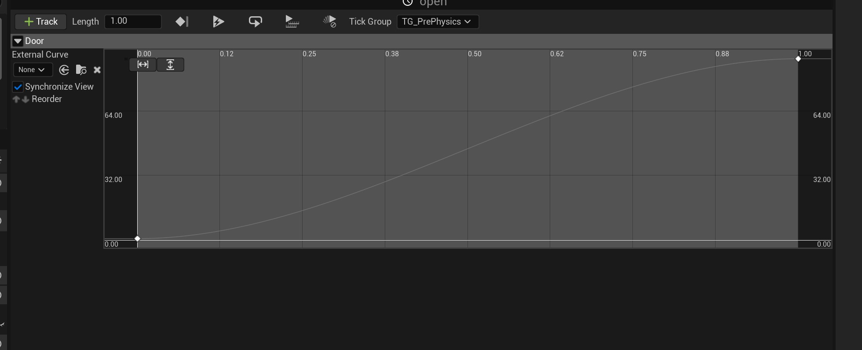Zoom to fit horizontally
862x350 pixels.
[x=143, y=65]
